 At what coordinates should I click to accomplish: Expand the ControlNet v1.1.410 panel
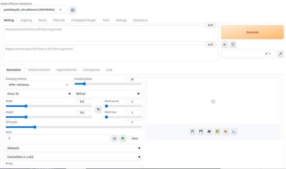click(73, 157)
